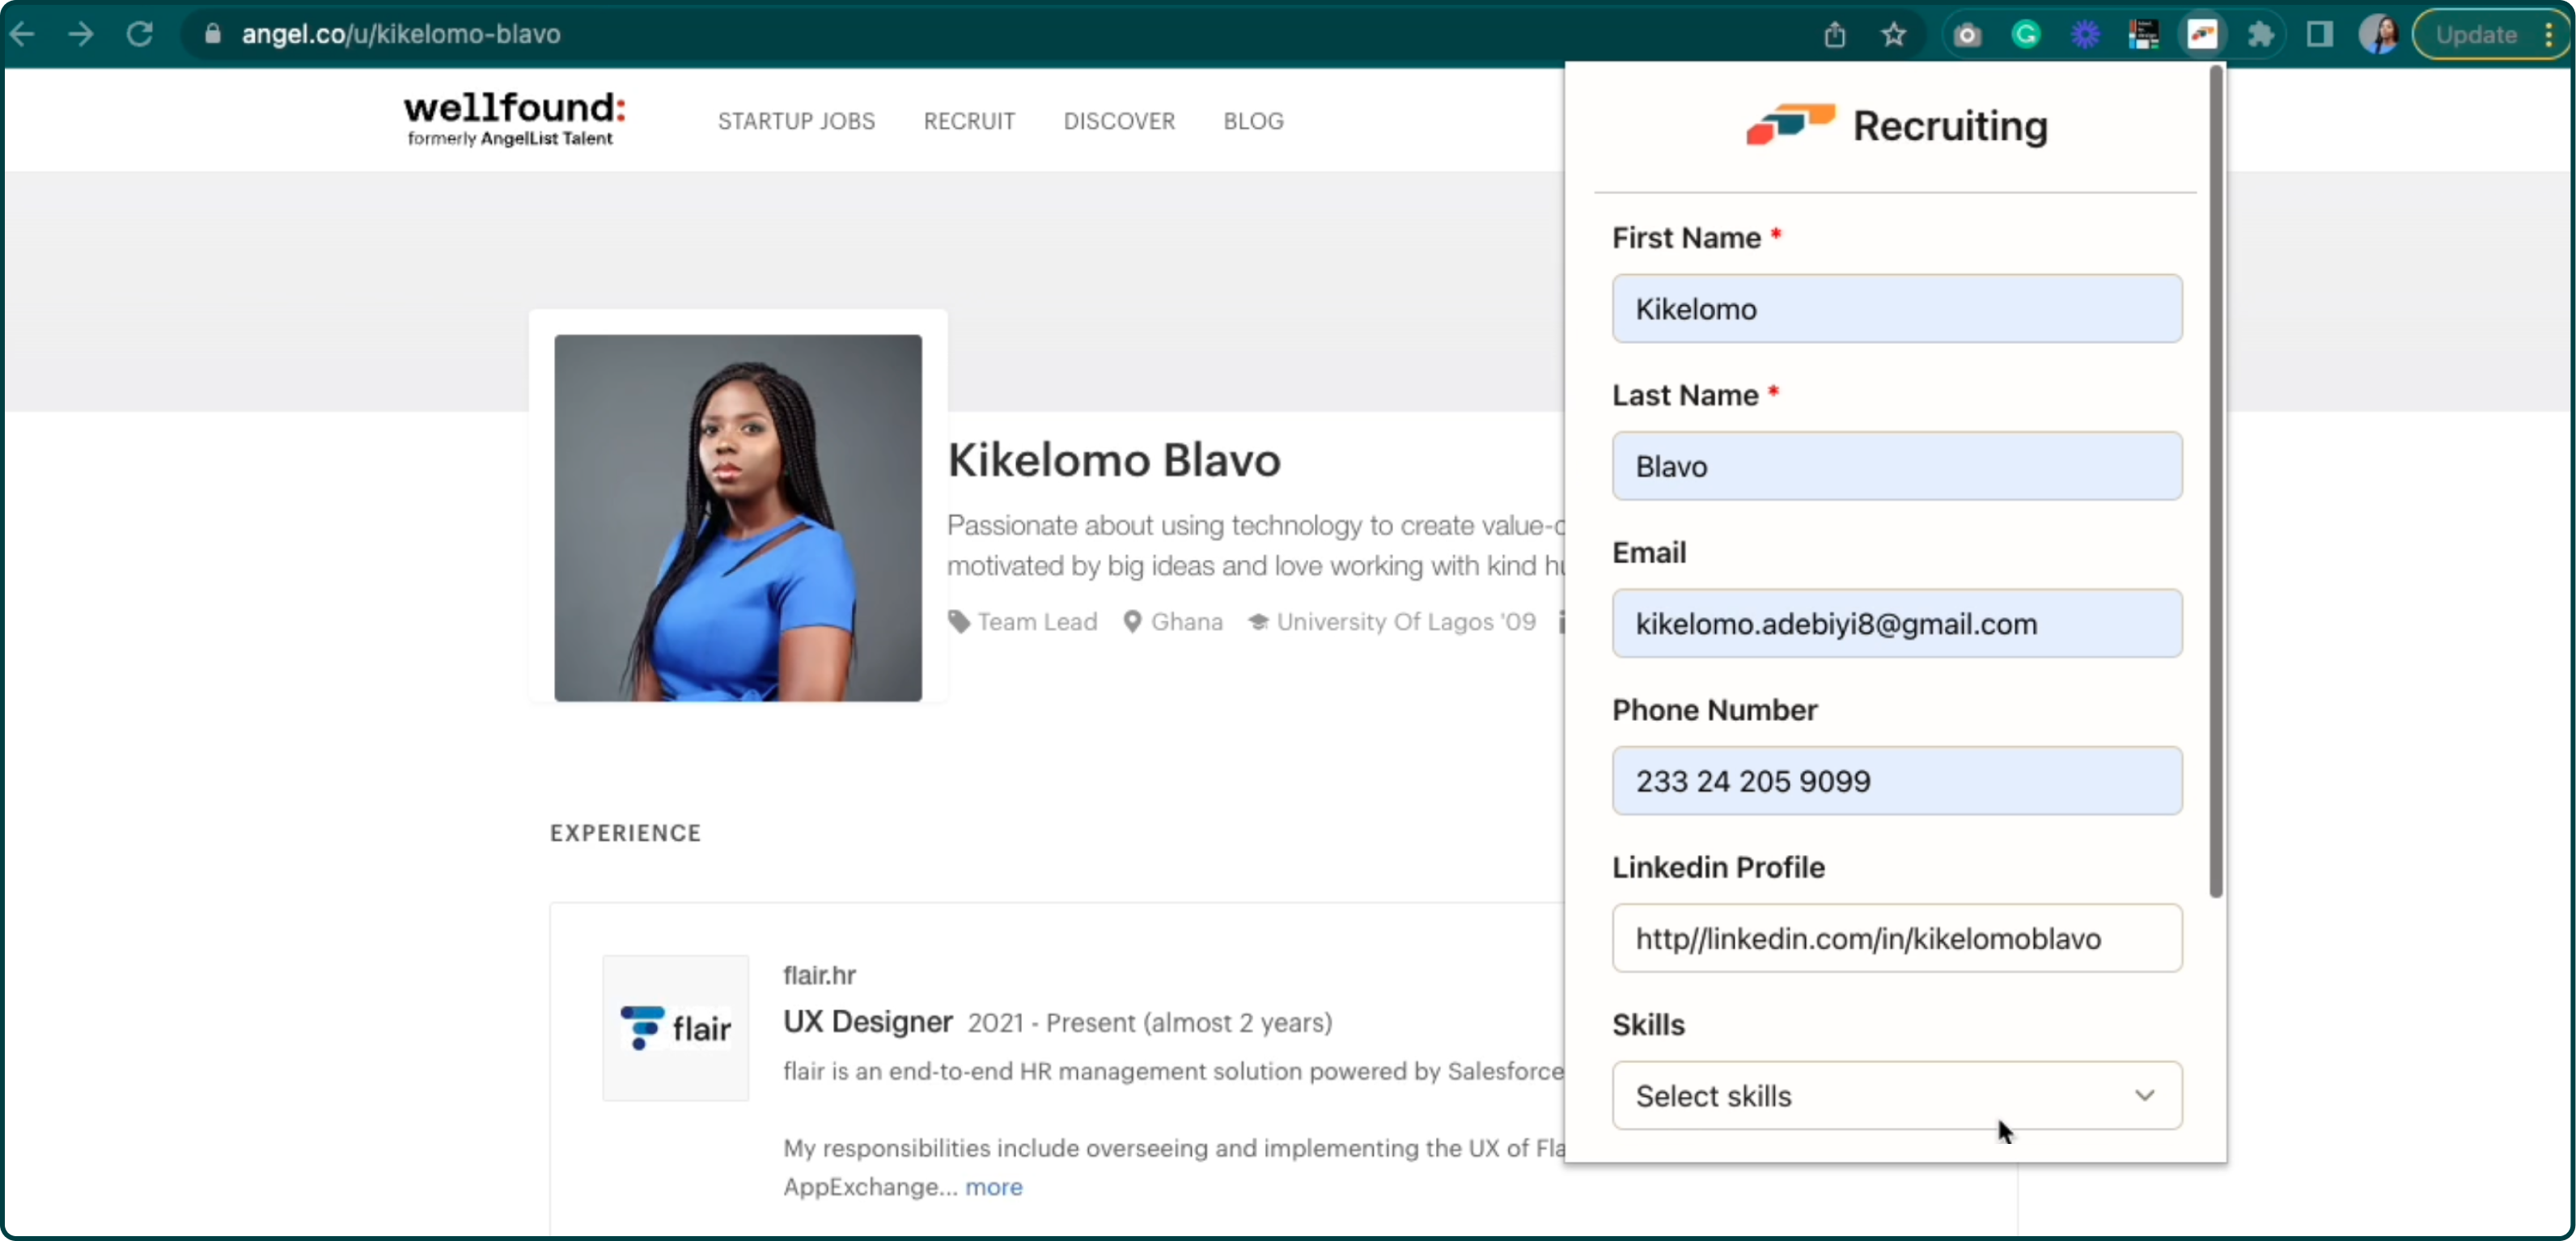Click the browser back arrow
The width and height of the screenshot is (2576, 1241).
click(x=22, y=35)
